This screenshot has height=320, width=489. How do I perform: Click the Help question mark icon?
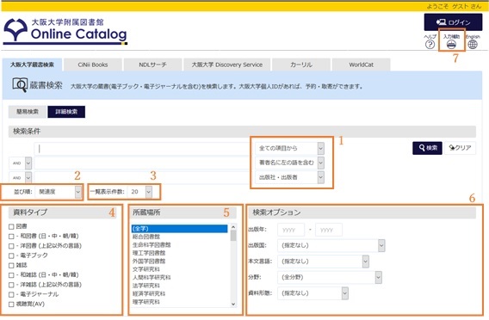click(x=430, y=44)
